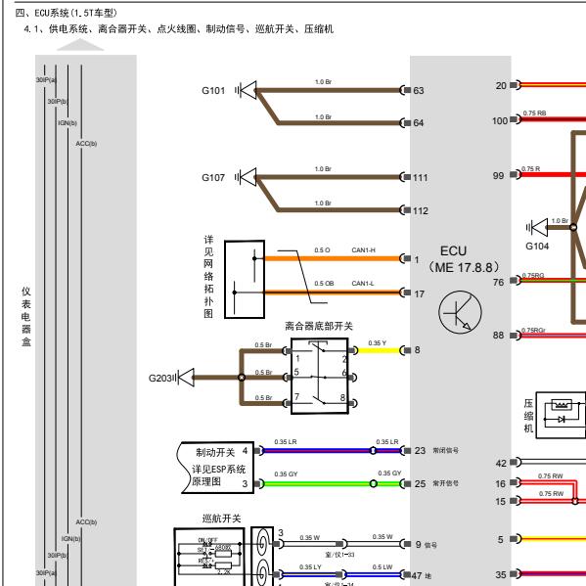The height and width of the screenshot is (586, 586).
Task: Select the G107 ground label
Action: coord(213,177)
